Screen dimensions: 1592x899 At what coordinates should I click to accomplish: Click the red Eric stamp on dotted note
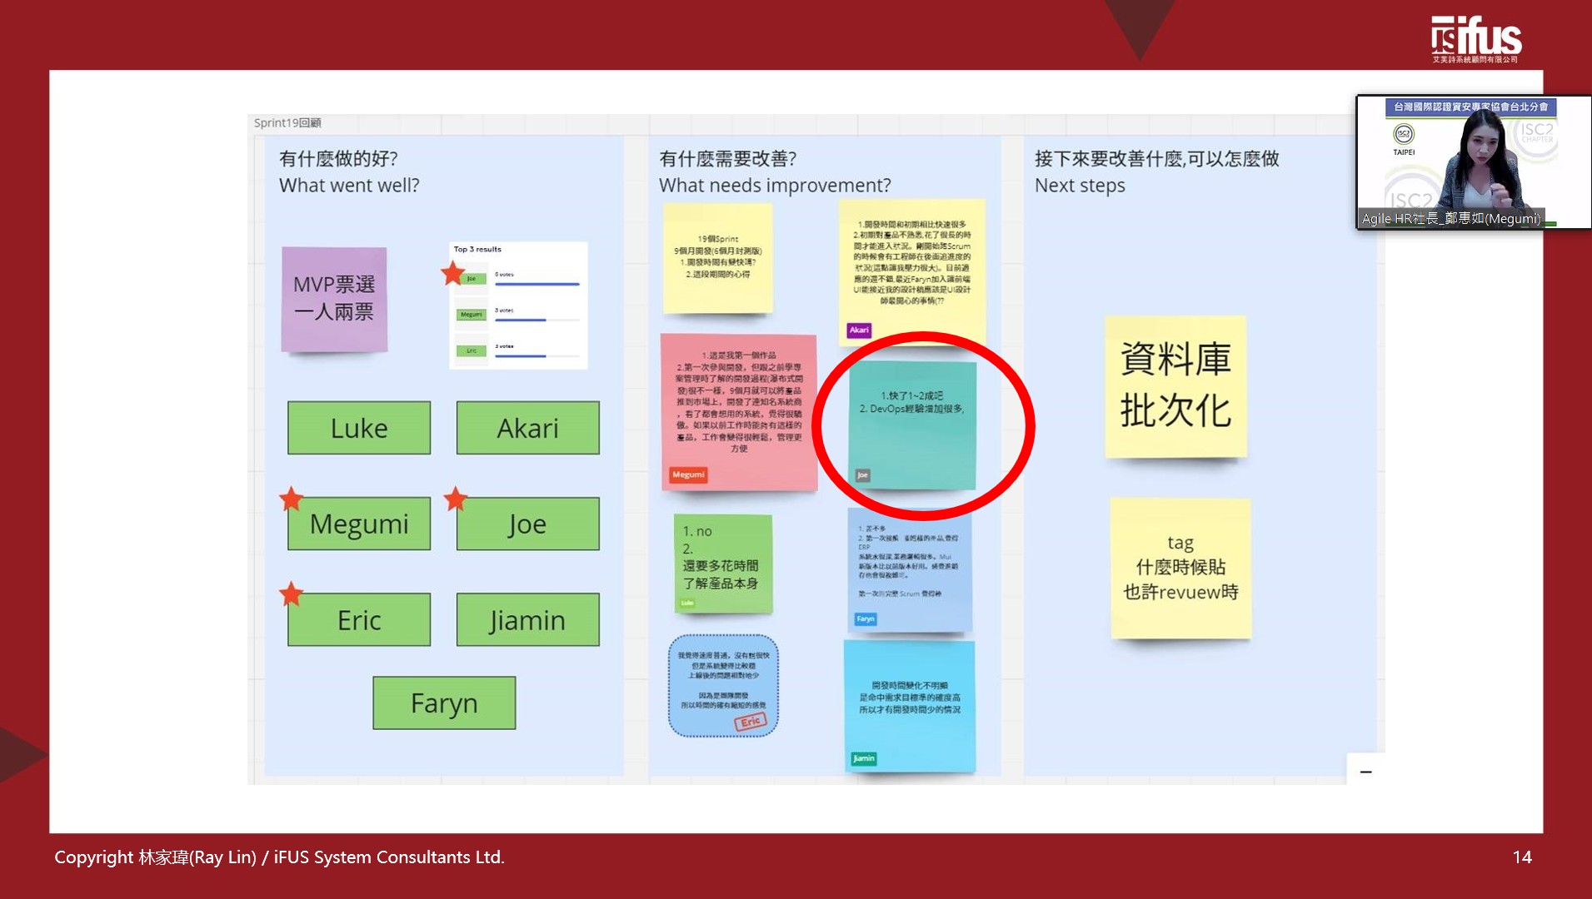750,722
